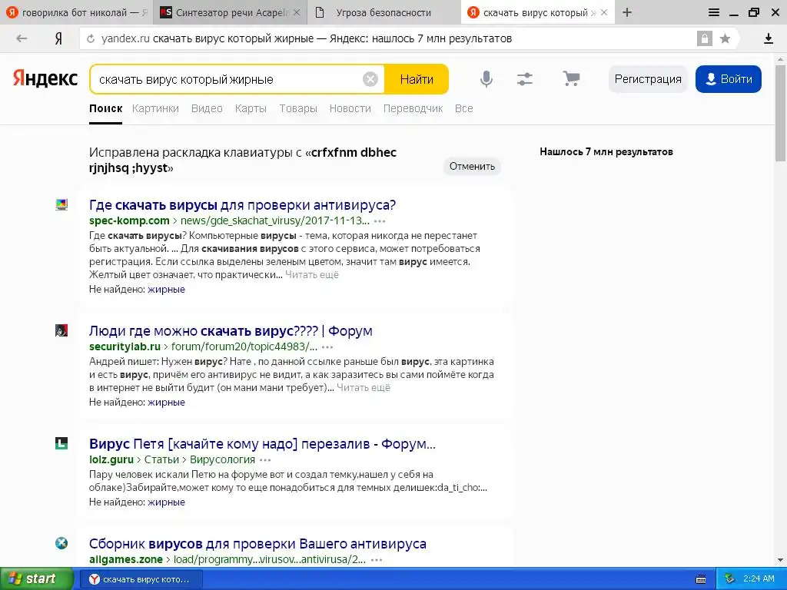Click Читать ещё in the securitylab.ru snippet
The height and width of the screenshot is (590, 787).
(x=364, y=388)
